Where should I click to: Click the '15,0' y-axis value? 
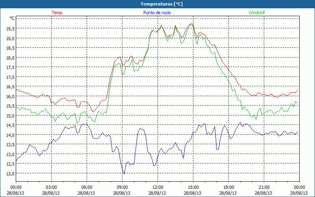pos(10,116)
